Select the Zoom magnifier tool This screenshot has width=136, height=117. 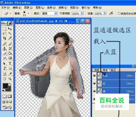click(10, 78)
